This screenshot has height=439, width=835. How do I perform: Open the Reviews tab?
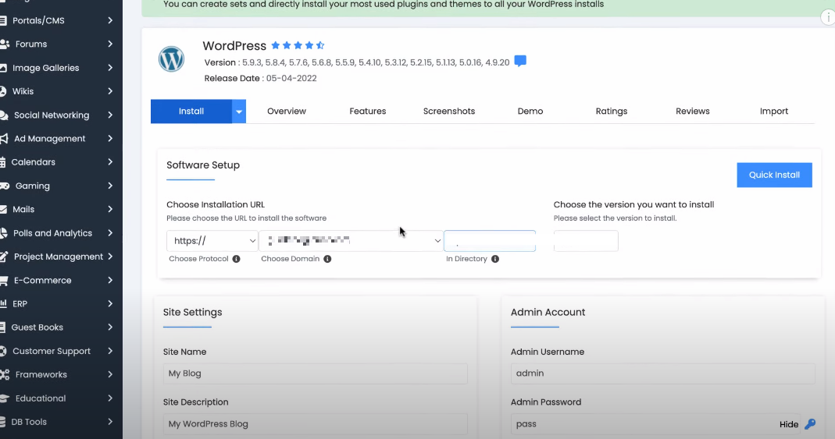click(693, 112)
